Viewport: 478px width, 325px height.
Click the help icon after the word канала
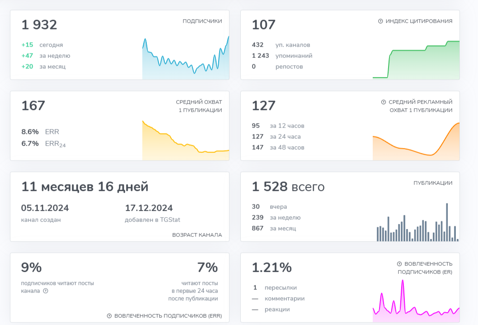[x=46, y=291]
